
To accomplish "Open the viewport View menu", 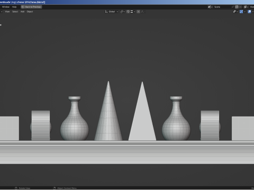I will coord(7,12).
